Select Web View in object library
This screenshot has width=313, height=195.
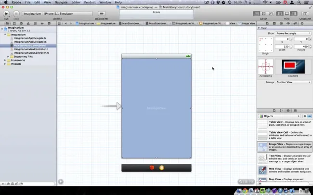pos(285,170)
